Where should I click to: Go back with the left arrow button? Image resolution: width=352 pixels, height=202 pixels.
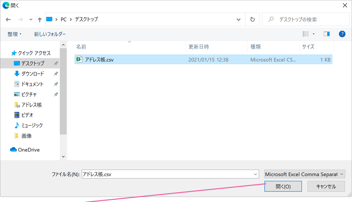pos(8,20)
